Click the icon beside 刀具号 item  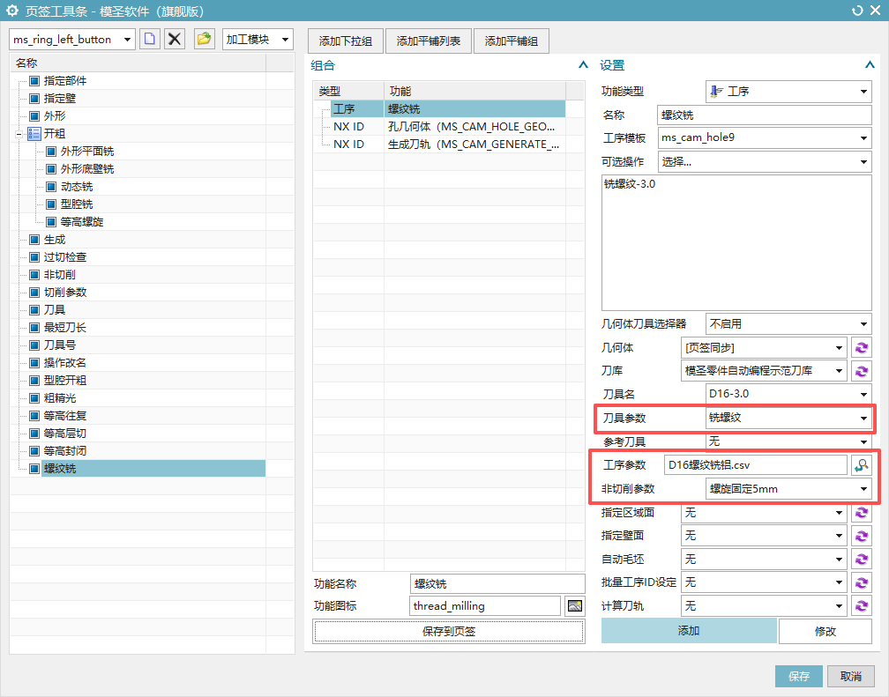click(x=34, y=345)
